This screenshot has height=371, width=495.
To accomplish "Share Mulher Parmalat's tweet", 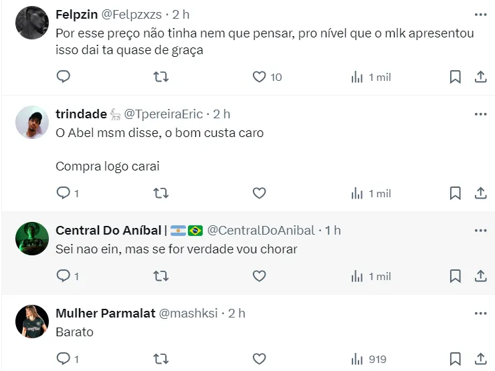I will 480,359.
